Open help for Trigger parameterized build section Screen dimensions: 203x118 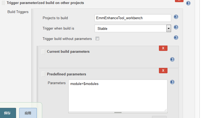188,3
